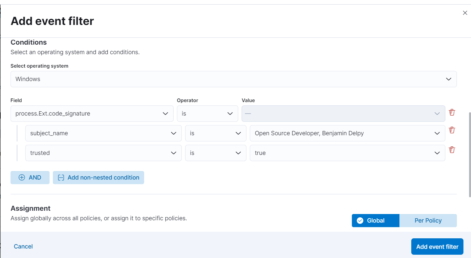Screen dimensions: 471x258
Task: Click the brackets icon on Add non-nested condition
Action: click(60, 177)
